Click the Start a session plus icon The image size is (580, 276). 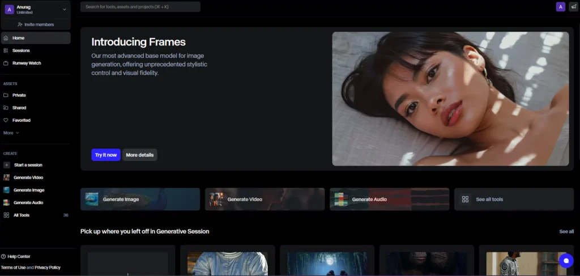click(6, 165)
